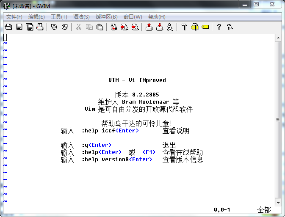The width and height of the screenshot is (285, 217).
Task: Open the 窗口(W) menu
Action: (133, 17)
